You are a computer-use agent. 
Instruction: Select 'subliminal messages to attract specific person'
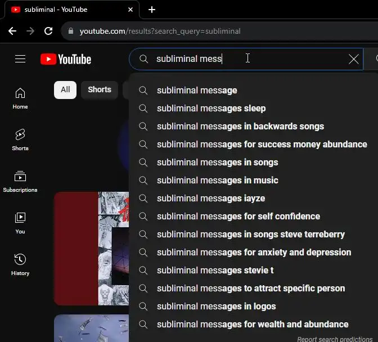pos(253,288)
